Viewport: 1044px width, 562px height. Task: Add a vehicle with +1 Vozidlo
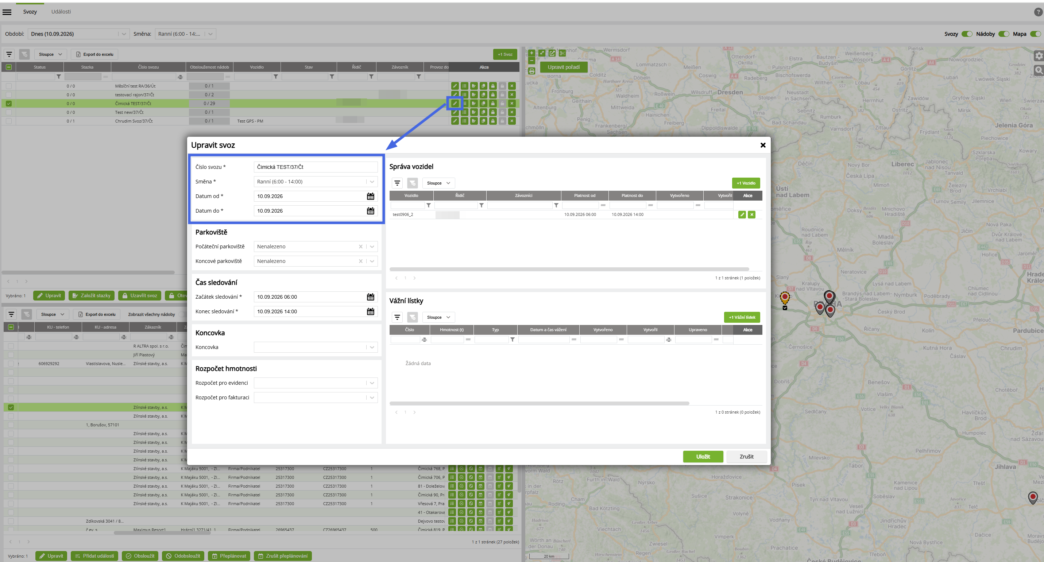tap(746, 183)
